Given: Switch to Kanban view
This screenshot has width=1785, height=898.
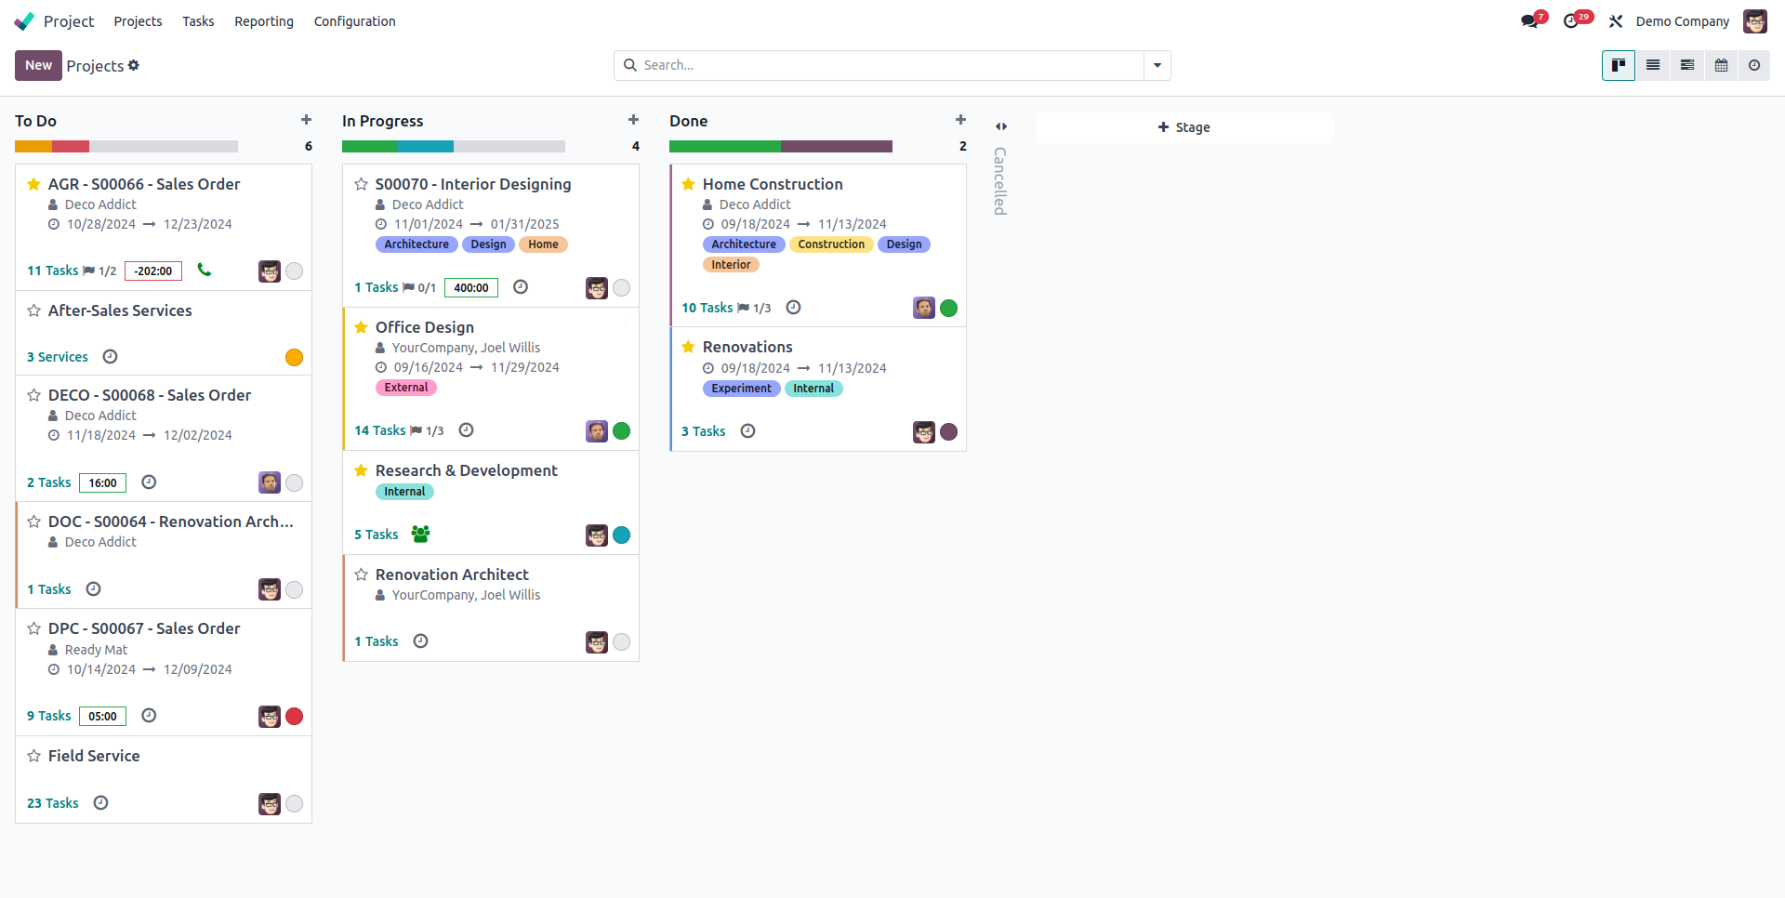Looking at the screenshot, I should [x=1619, y=65].
